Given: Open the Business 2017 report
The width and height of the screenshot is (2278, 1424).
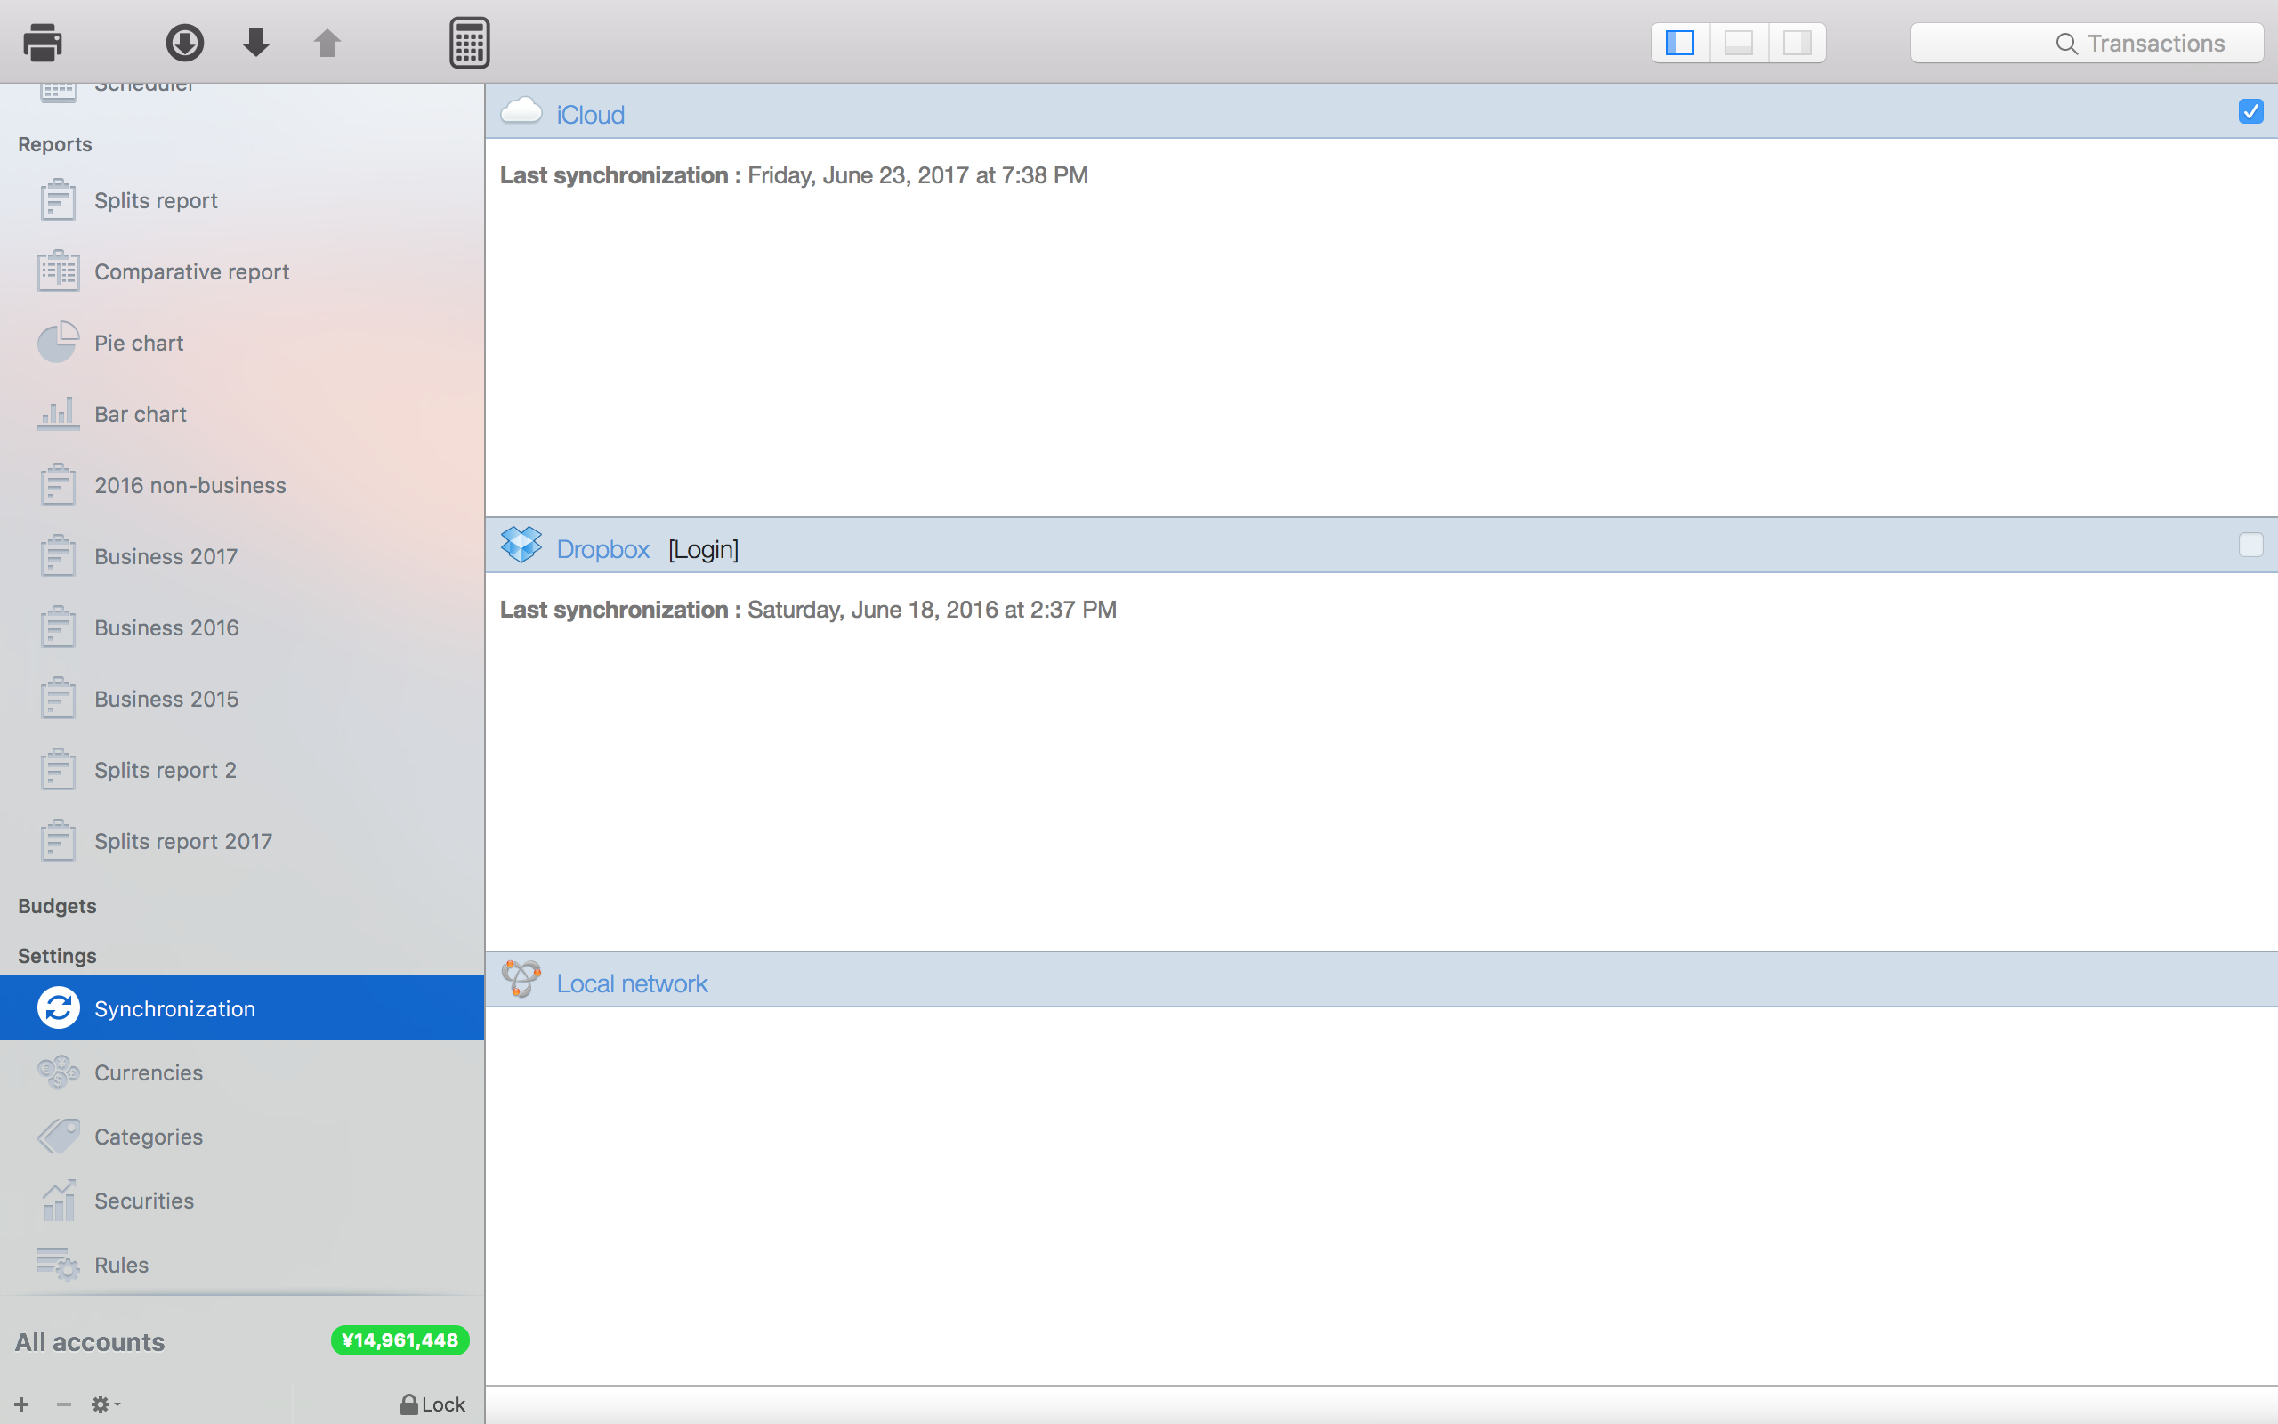Looking at the screenshot, I should (166, 556).
